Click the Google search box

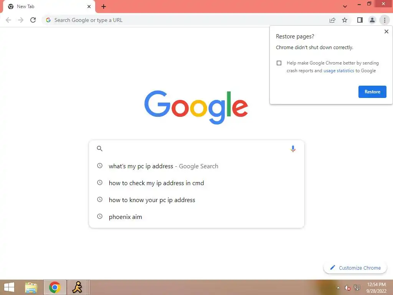pos(196,149)
